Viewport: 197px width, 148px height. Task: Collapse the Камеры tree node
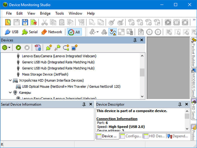click(10, 92)
